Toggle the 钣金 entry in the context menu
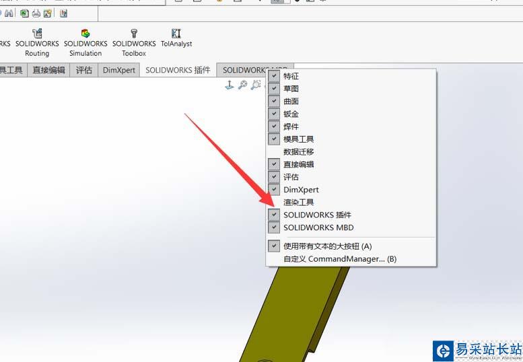Screen dimensions: 523x362 point(351,114)
